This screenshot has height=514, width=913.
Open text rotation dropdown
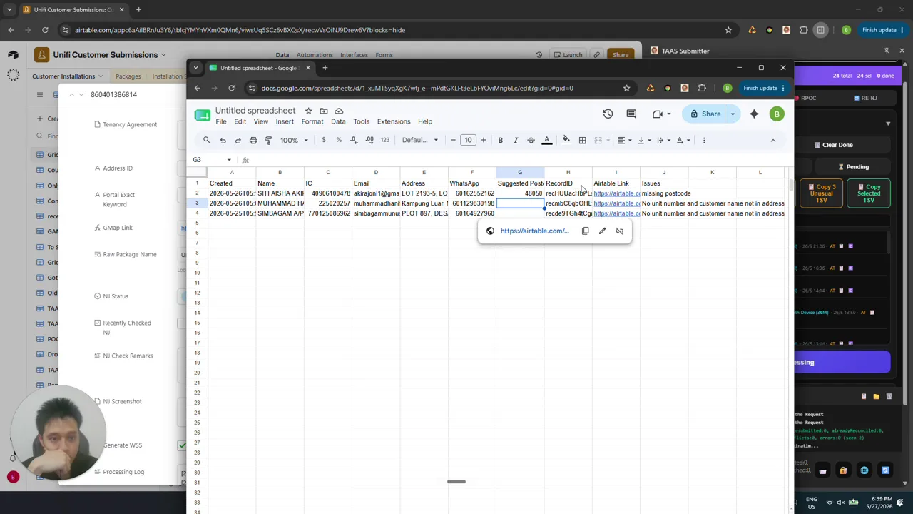[683, 141]
